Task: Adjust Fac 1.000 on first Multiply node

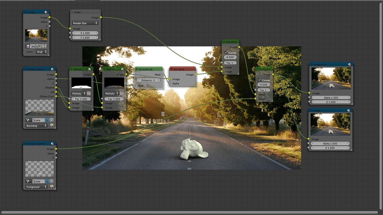Action: (81, 99)
